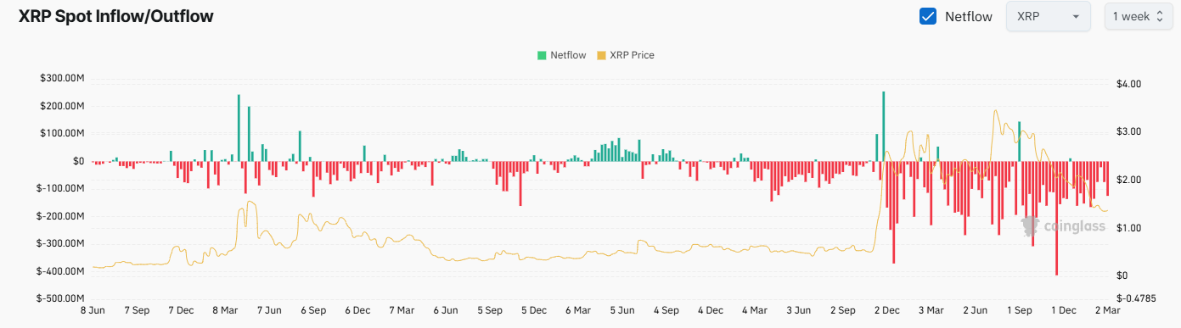1181x328 pixels.
Task: Toggle the Netflow legend entry
Action: click(x=561, y=55)
